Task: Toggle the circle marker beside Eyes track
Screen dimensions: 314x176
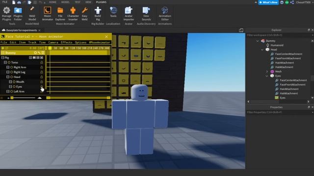Action: (14, 87)
